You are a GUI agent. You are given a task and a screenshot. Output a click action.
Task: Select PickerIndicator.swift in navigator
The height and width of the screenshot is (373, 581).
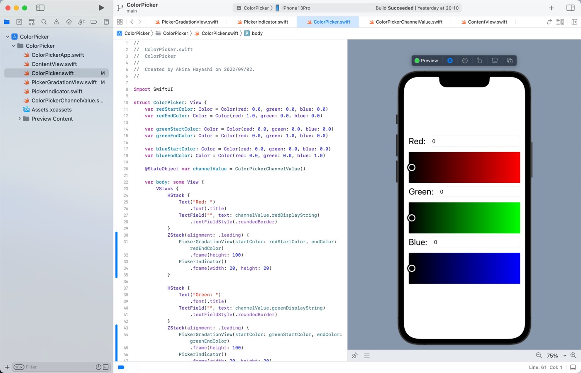point(57,91)
